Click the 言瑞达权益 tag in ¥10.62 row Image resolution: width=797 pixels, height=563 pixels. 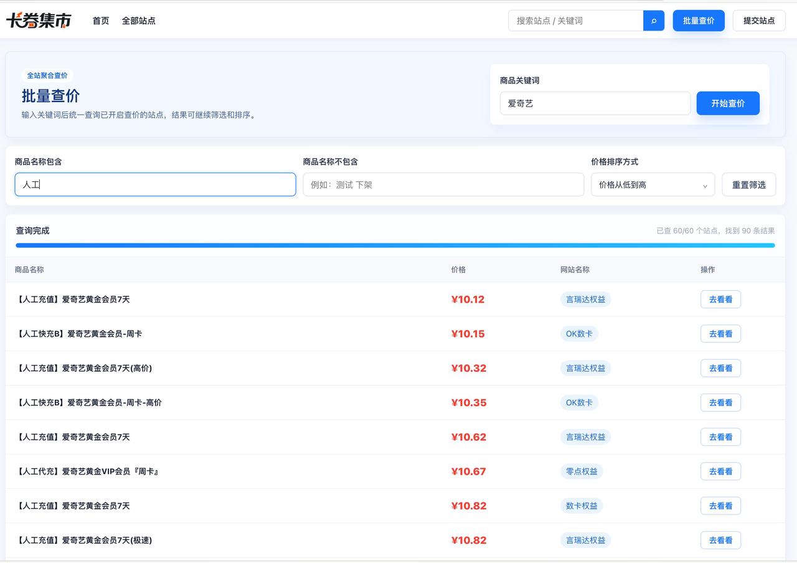pos(585,437)
